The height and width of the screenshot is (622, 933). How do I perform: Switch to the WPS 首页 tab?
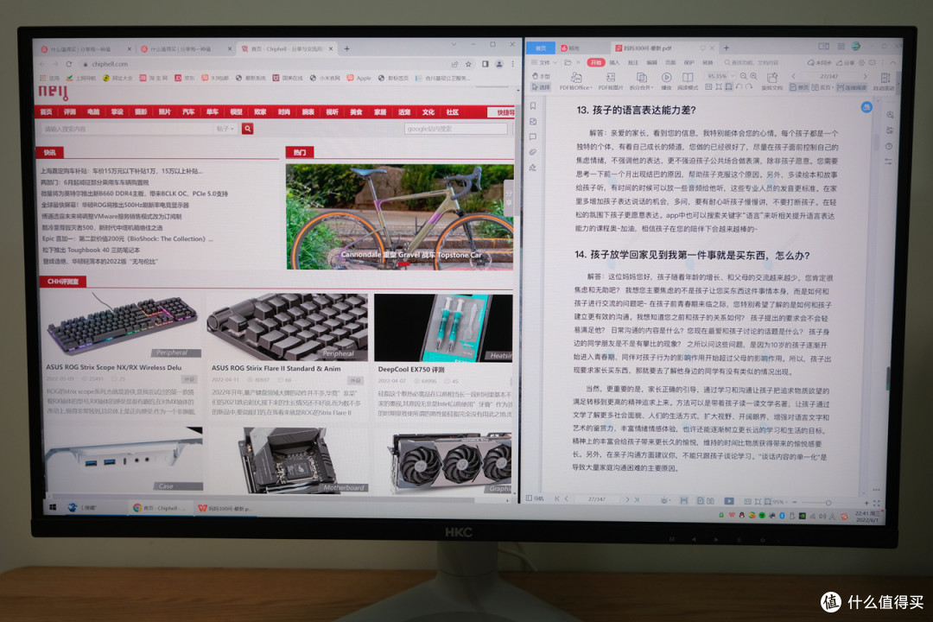[540, 48]
